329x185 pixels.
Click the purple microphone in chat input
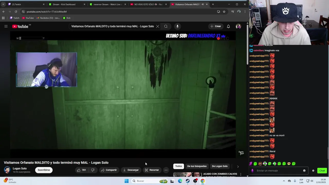tap(252, 171)
